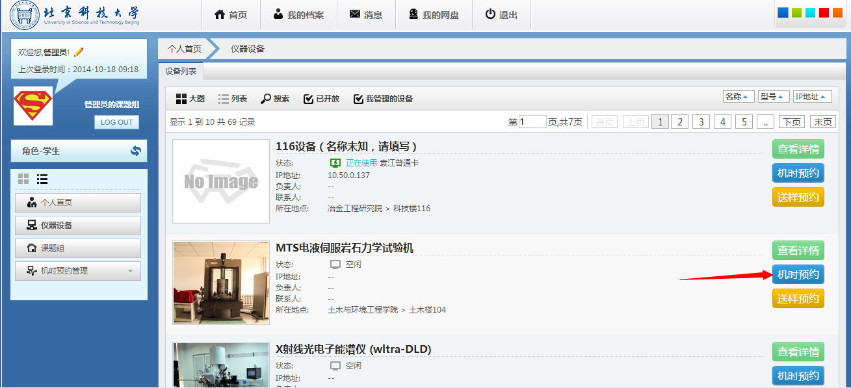Switch sidebar to grid view icon
851x388 pixels.
click(23, 179)
